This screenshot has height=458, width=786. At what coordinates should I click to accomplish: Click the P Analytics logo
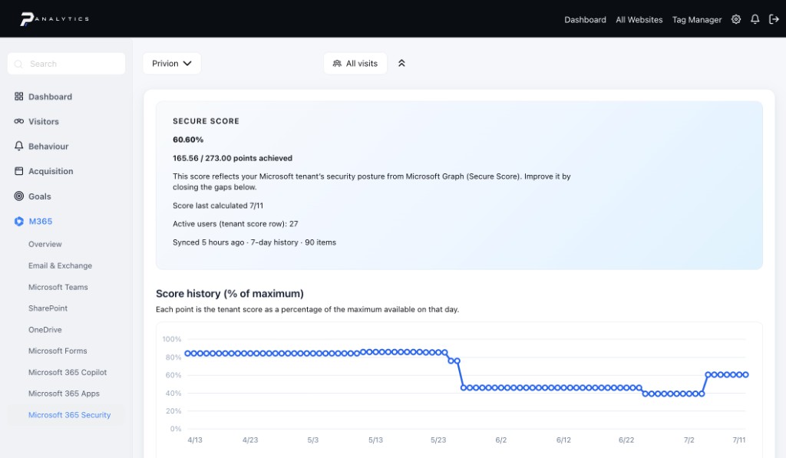[54, 19]
